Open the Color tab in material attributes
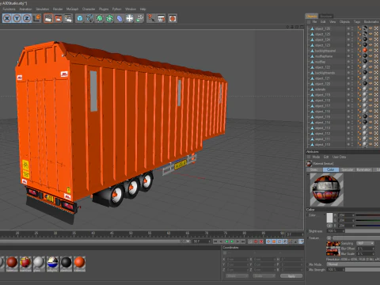The width and height of the screenshot is (380, 285). point(331,169)
